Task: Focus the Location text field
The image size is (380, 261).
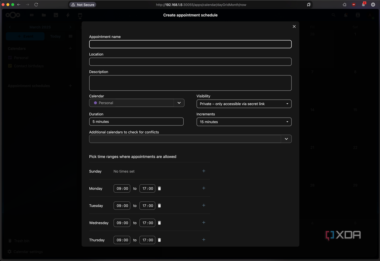Action: [x=190, y=62]
